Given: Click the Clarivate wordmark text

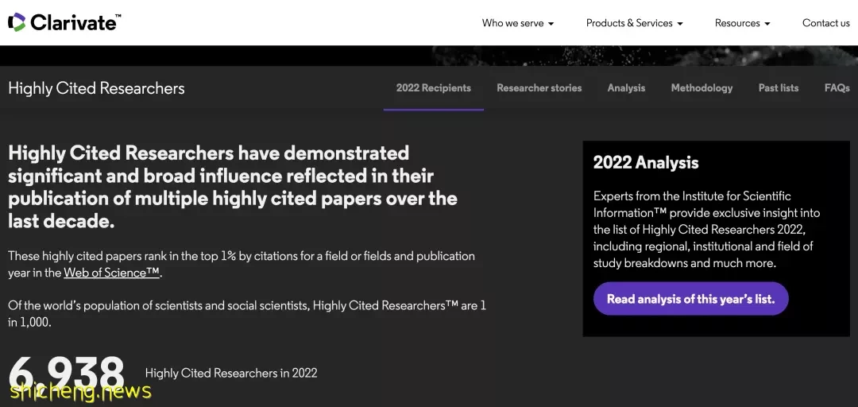Looking at the screenshot, I should point(75,22).
